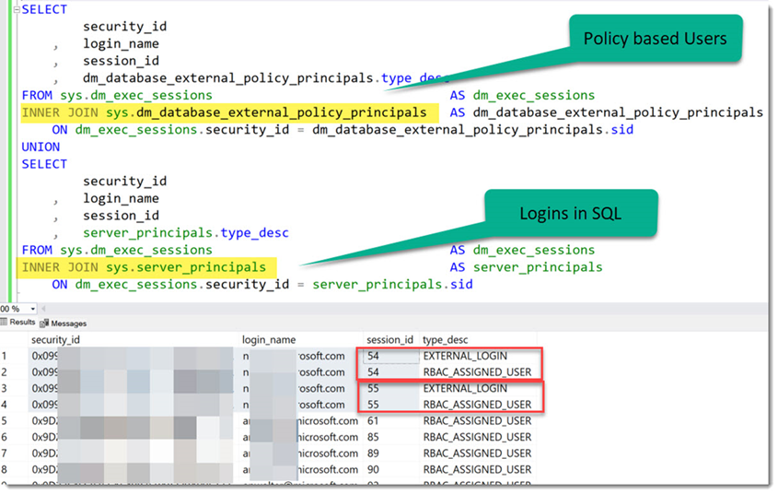
Task: Click the horizontal scrollbar left arrow
Action: [x=43, y=309]
